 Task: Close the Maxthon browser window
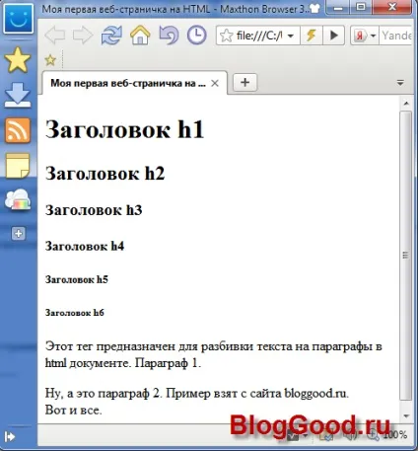pos(392,7)
